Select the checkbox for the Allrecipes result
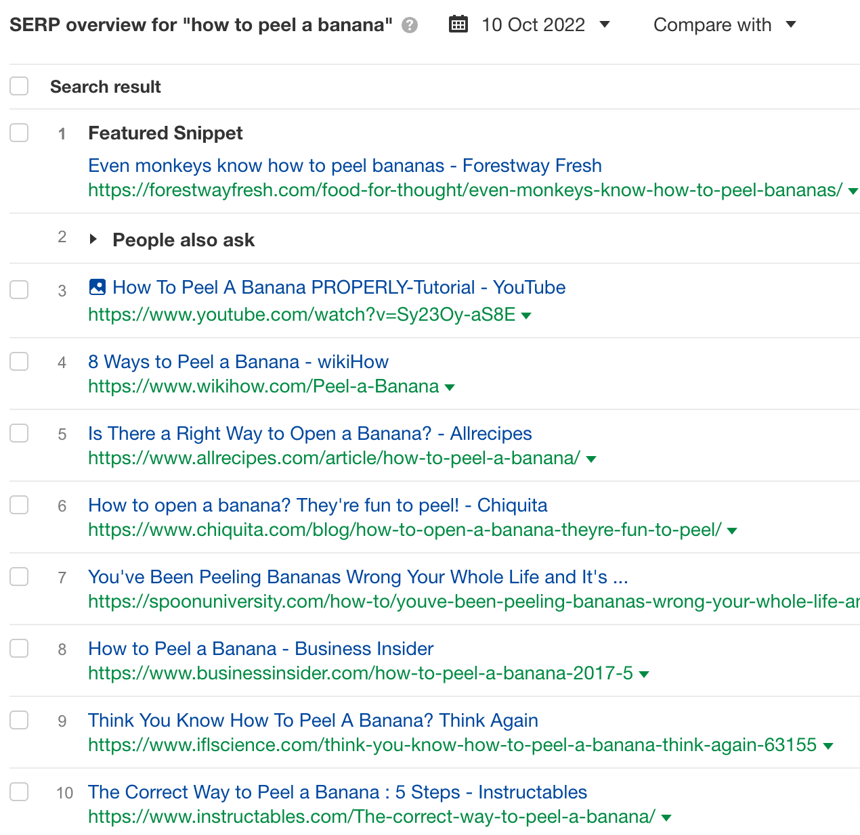 pos(19,433)
